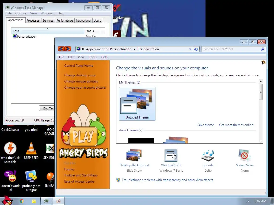
Task: Open Taskbar and Start Menu link
Action: pyautogui.click(x=81, y=175)
